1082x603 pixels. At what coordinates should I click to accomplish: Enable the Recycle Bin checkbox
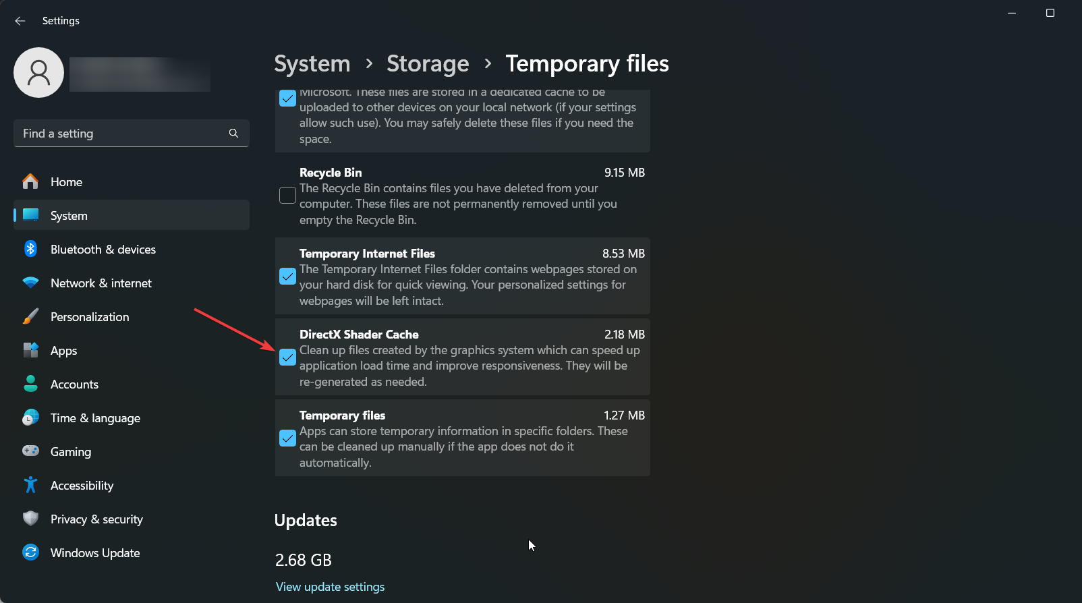tap(287, 196)
